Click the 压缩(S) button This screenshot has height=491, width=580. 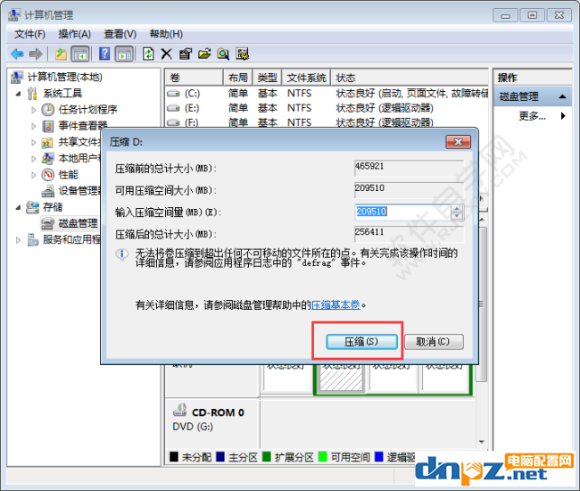tap(361, 342)
